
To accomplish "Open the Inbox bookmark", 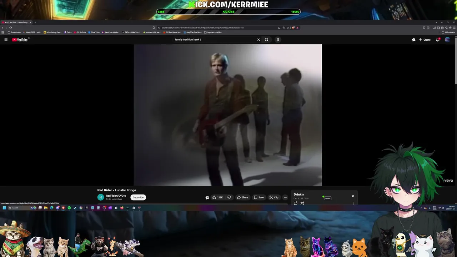I will (32, 32).
